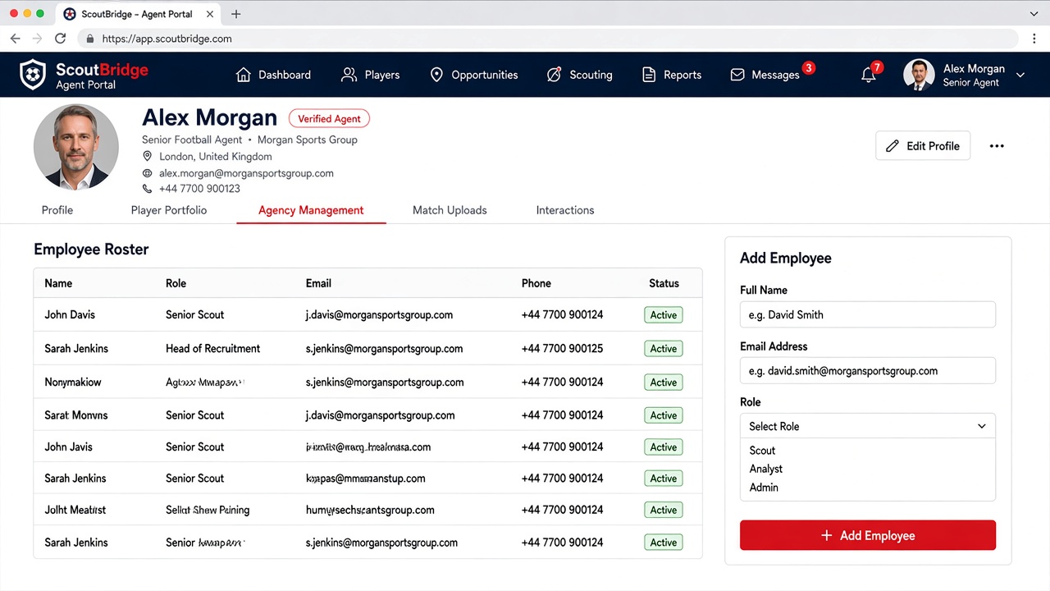The width and height of the screenshot is (1050, 591).
Task: Click the red Add Employee button
Action: [868, 535]
